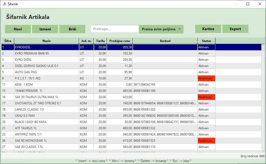Sort by the Naziv column header

47,41
